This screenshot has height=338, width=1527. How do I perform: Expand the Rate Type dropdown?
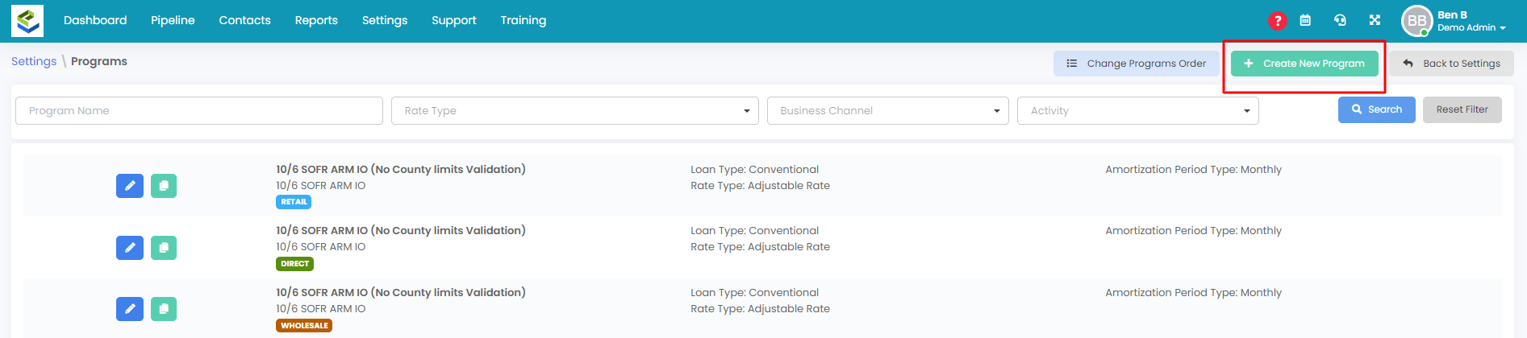(574, 111)
